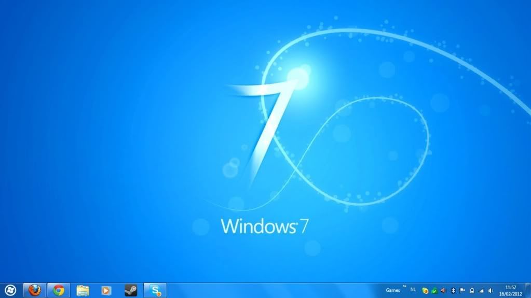The image size is (531, 298).
Task: Click Show desktop button at taskbar end
Action: pos(528,290)
